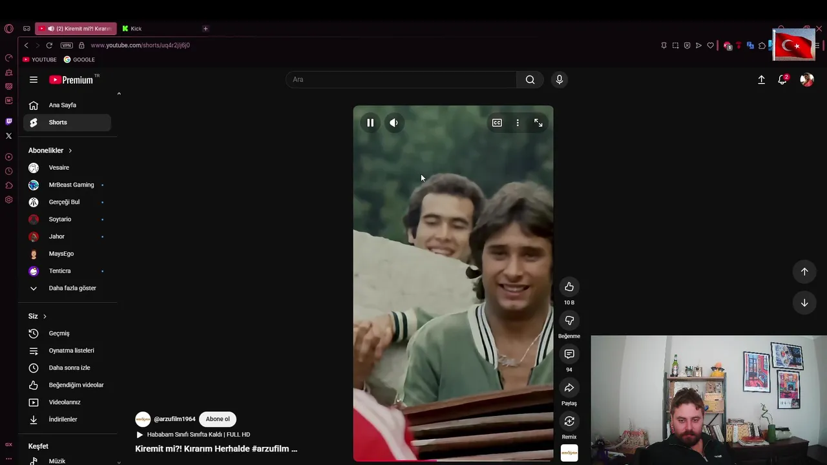Go back in browser history
The width and height of the screenshot is (827, 465).
click(x=26, y=45)
